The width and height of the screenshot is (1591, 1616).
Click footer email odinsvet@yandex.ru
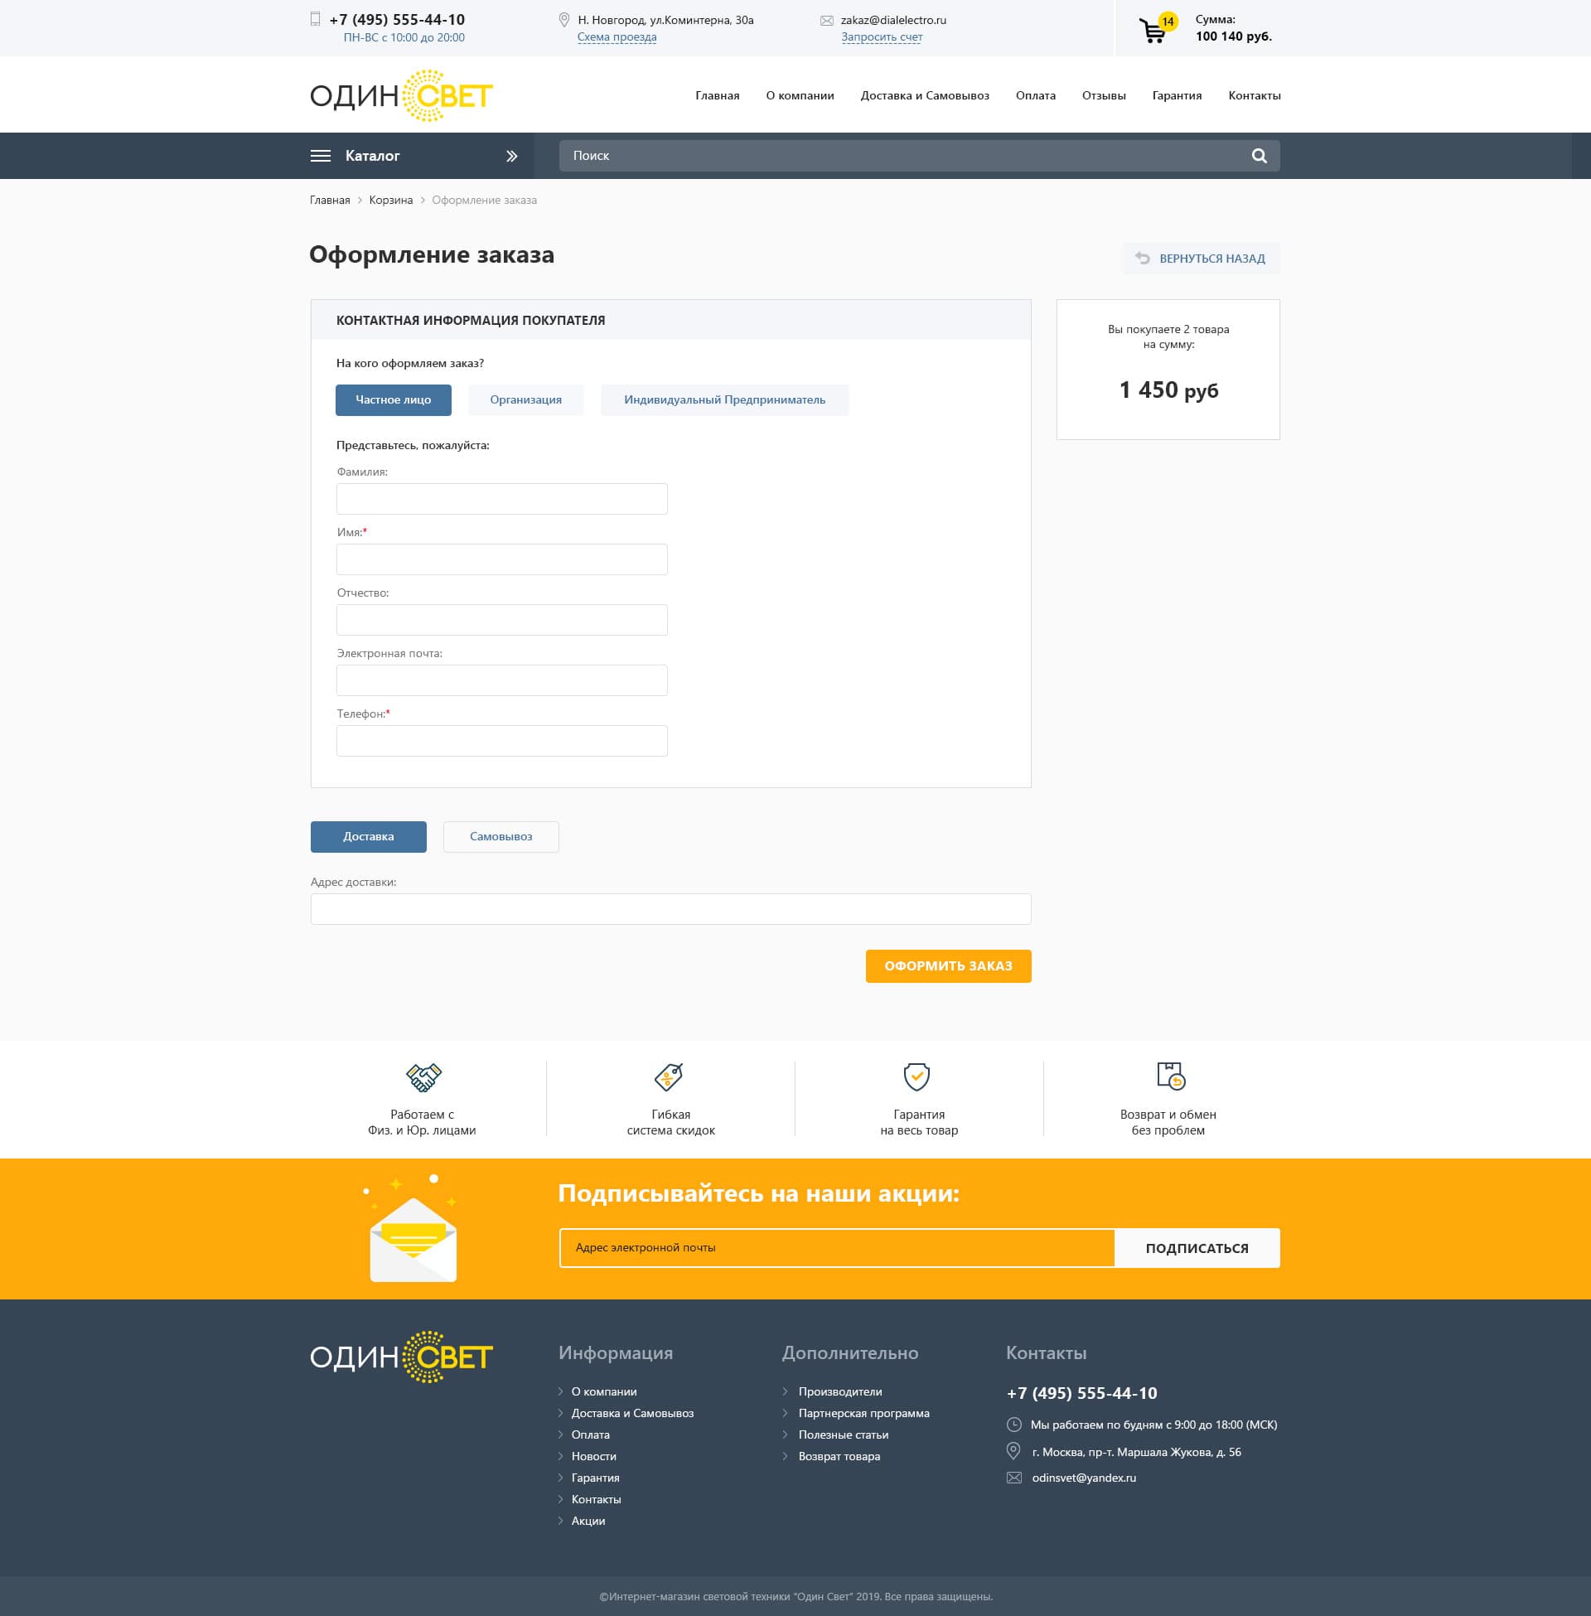(1084, 1478)
